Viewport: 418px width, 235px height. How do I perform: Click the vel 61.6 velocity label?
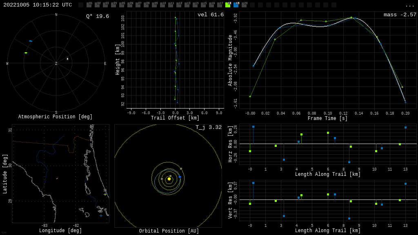(x=210, y=15)
